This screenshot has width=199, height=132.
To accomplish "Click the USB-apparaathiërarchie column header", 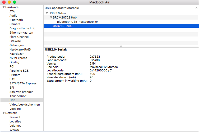I will [x=121, y=8].
